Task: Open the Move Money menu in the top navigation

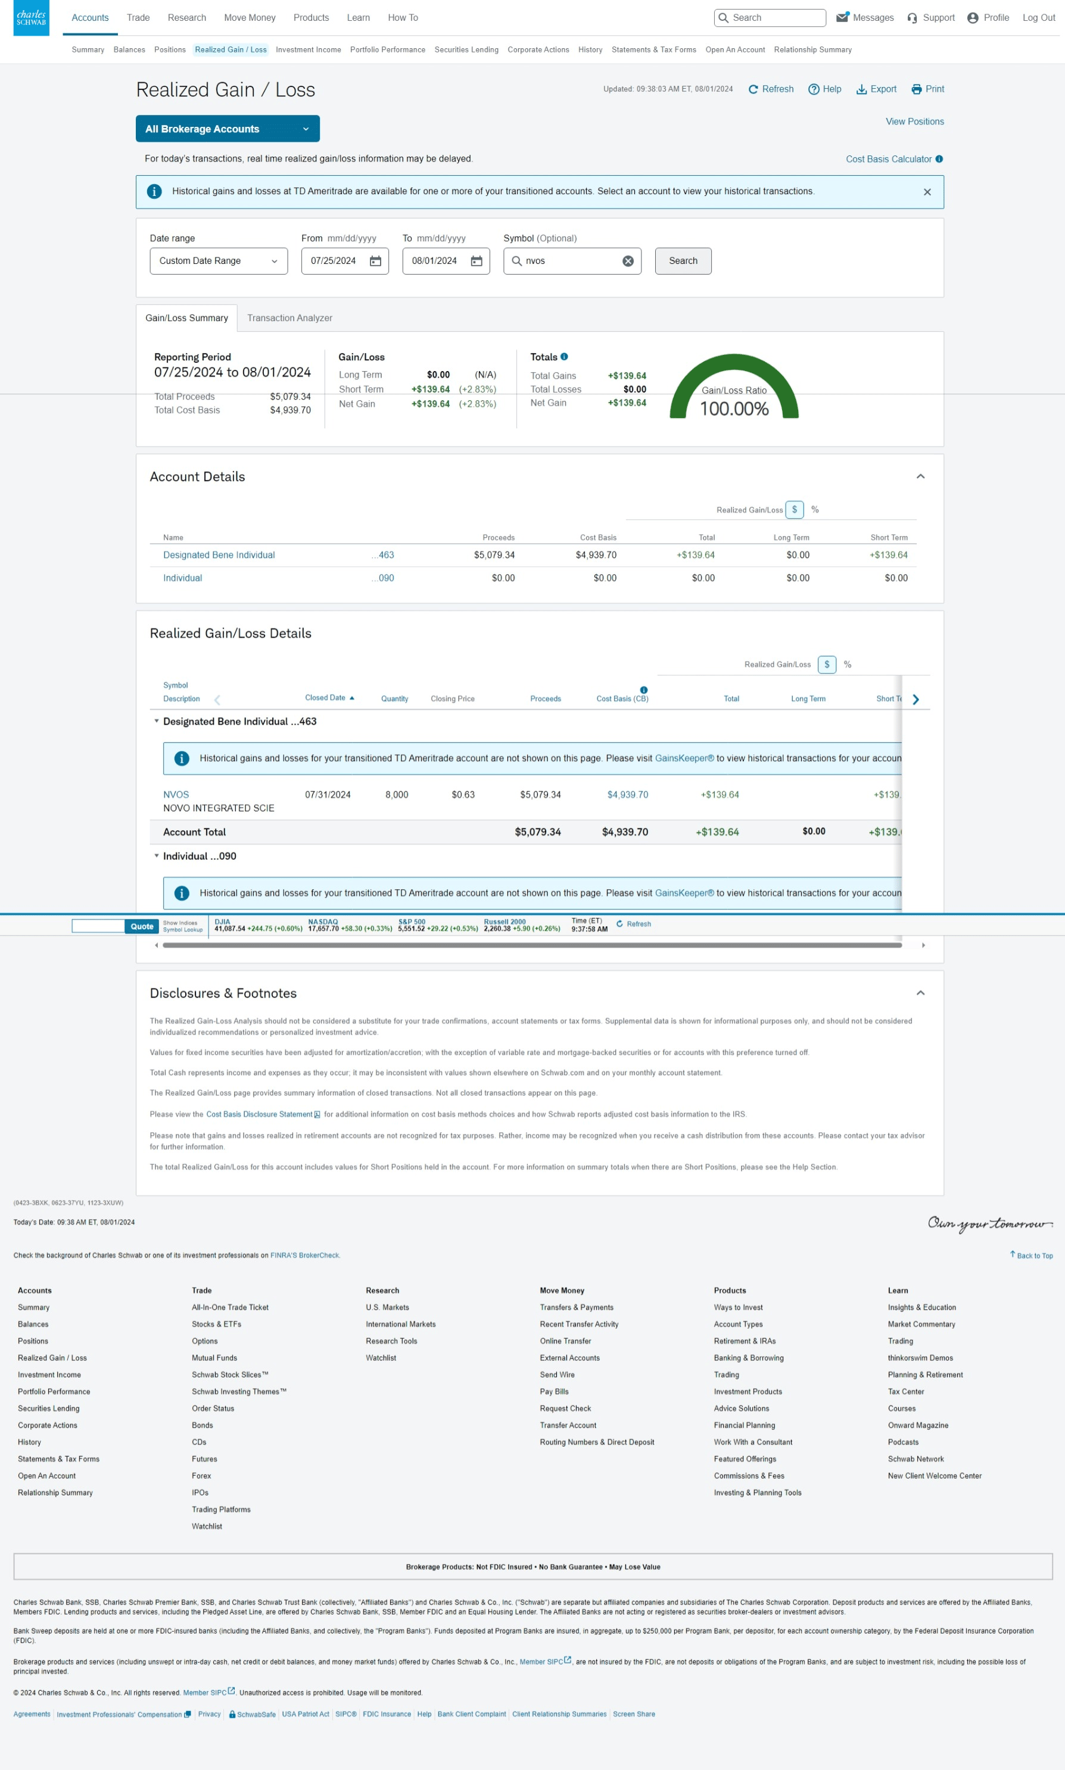Action: click(250, 18)
